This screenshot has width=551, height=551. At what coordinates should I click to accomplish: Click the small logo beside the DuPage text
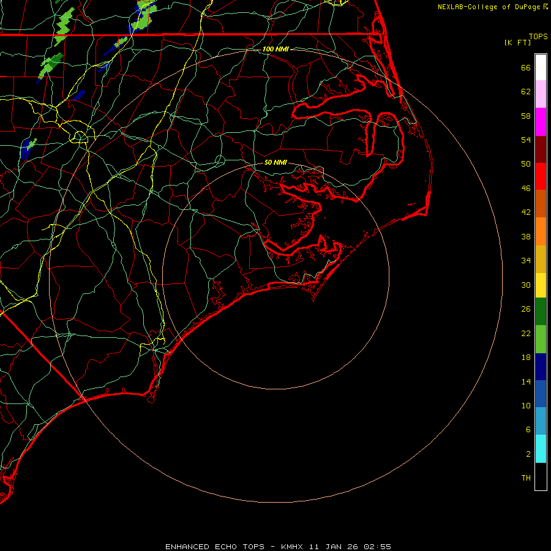545,7
